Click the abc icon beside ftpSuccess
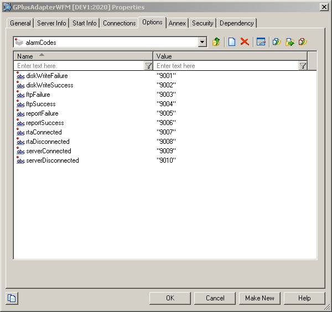This screenshot has width=332, height=312. point(20,103)
